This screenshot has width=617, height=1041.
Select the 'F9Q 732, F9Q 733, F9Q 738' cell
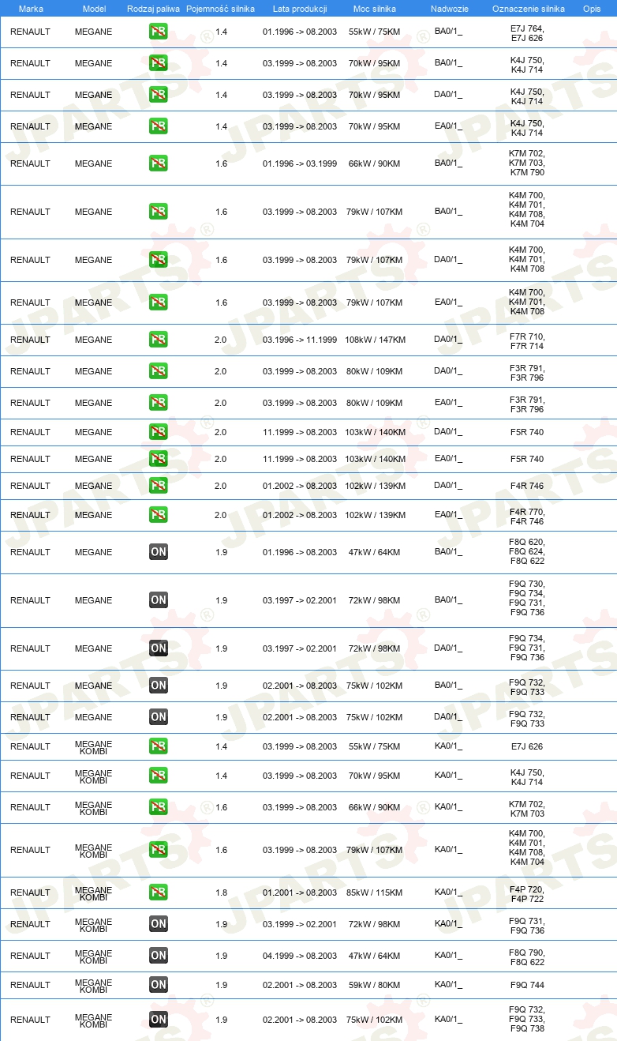coord(527,1020)
